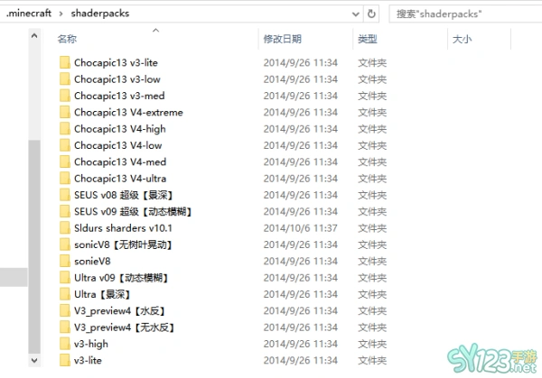The height and width of the screenshot is (378, 542).
Task: Click the folder icon of Chocapic13 v3-med
Action: (x=65, y=96)
